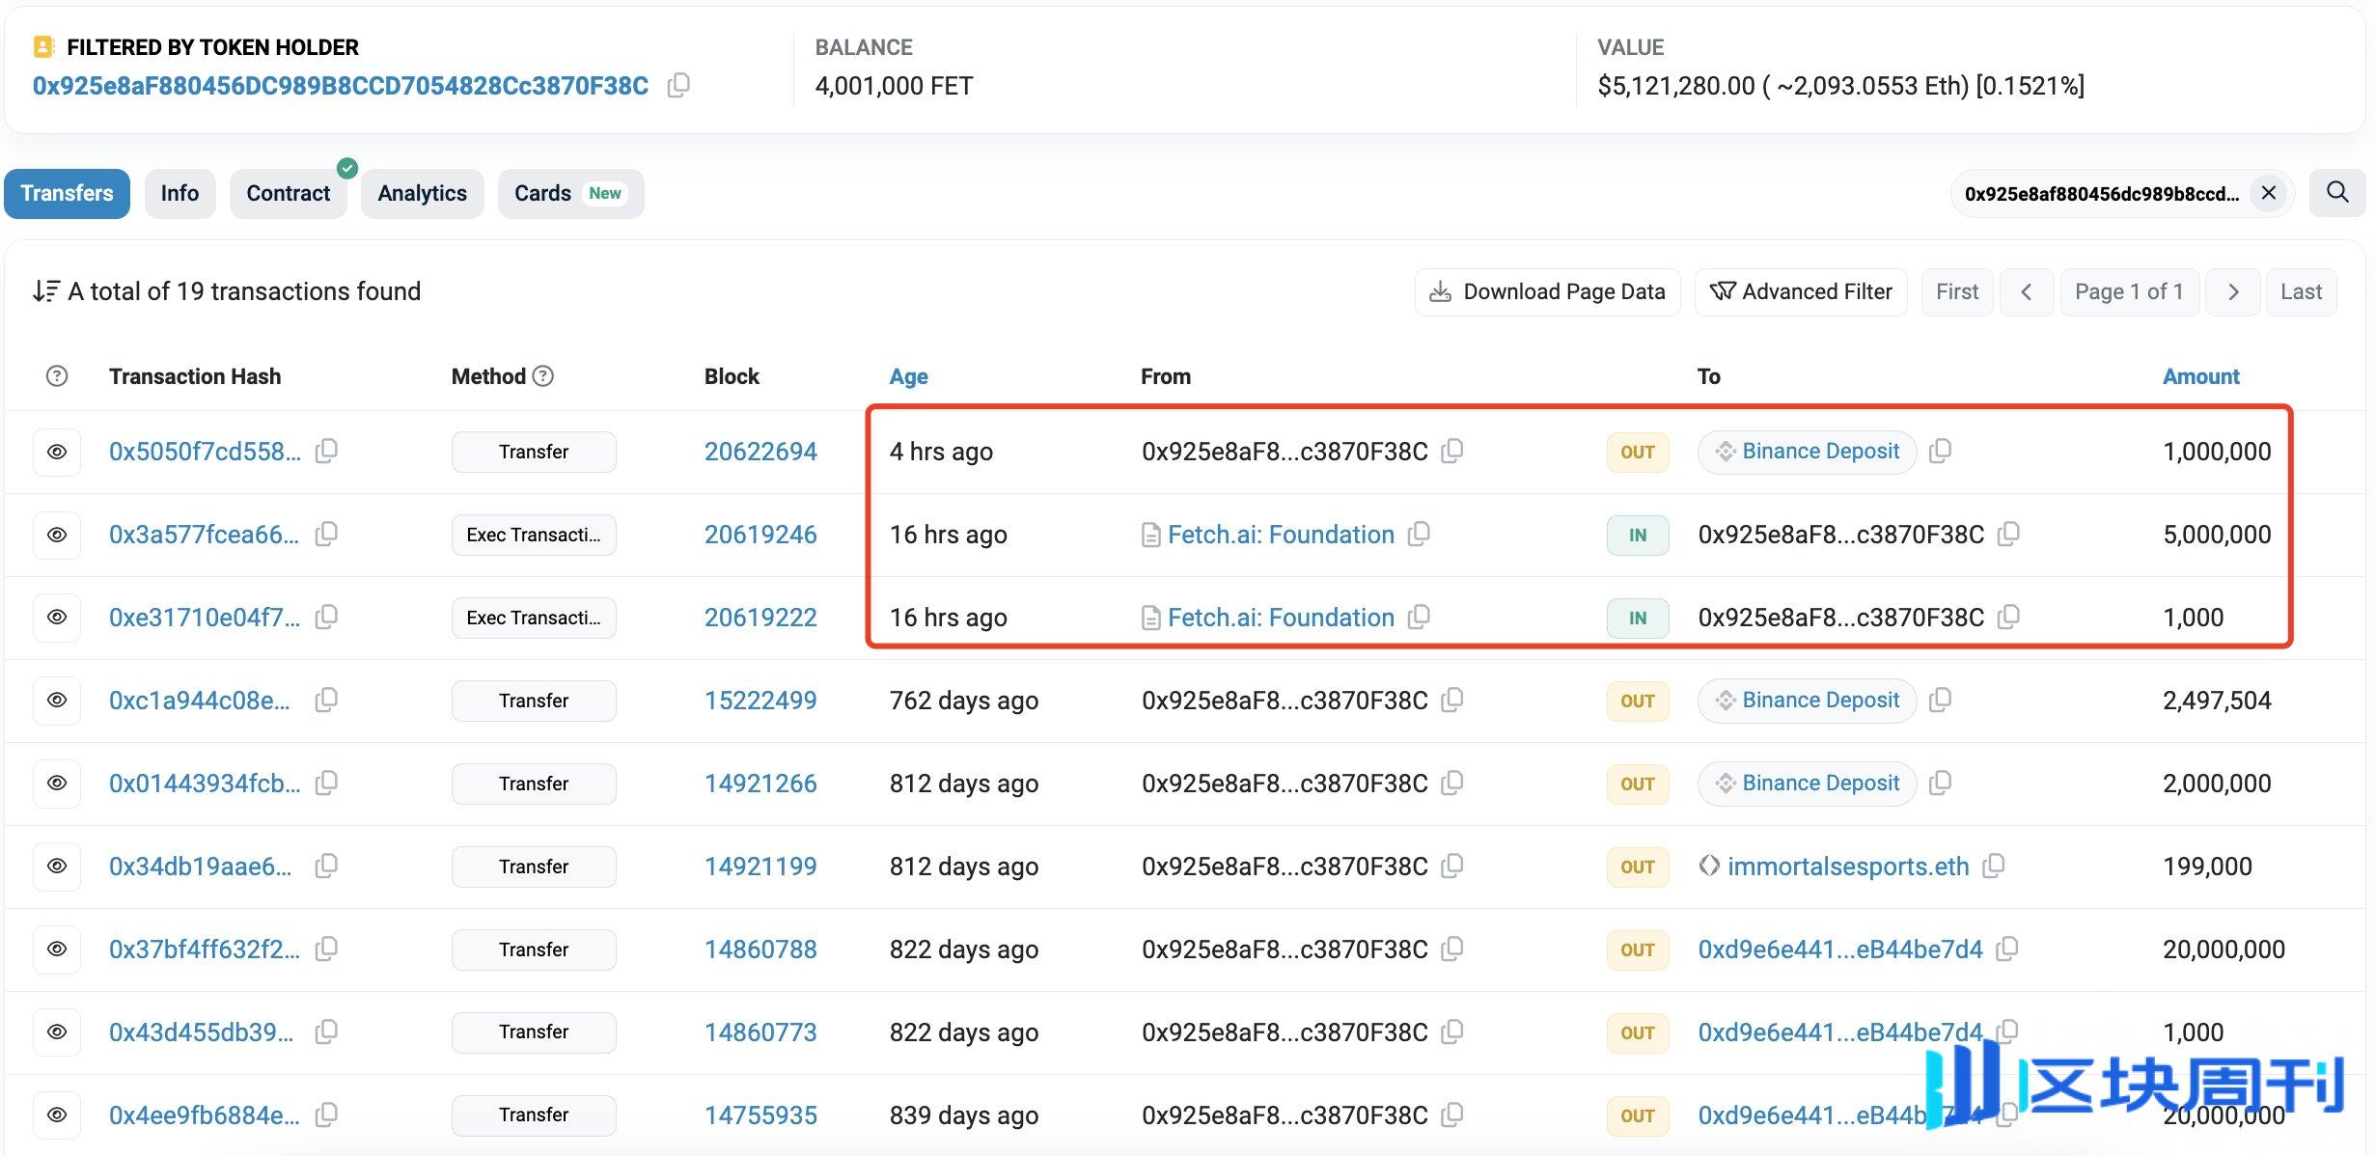Image resolution: width=2376 pixels, height=1156 pixels.
Task: Toggle eye preview for 0x5050f7cd558
Action: [x=57, y=452]
